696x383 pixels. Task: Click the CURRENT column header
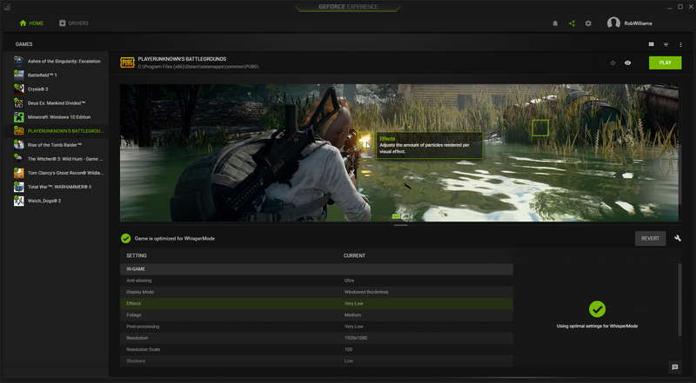354,256
